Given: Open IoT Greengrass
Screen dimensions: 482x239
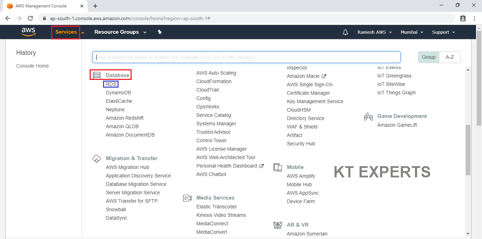Looking at the screenshot, I should pyautogui.click(x=394, y=76).
